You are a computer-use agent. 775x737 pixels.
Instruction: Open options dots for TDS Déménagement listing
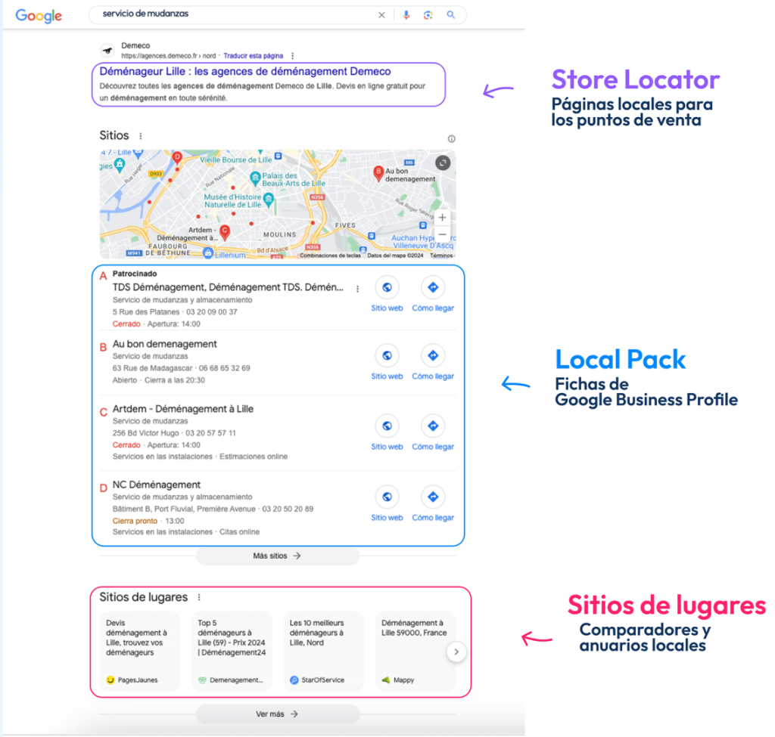pyautogui.click(x=357, y=289)
